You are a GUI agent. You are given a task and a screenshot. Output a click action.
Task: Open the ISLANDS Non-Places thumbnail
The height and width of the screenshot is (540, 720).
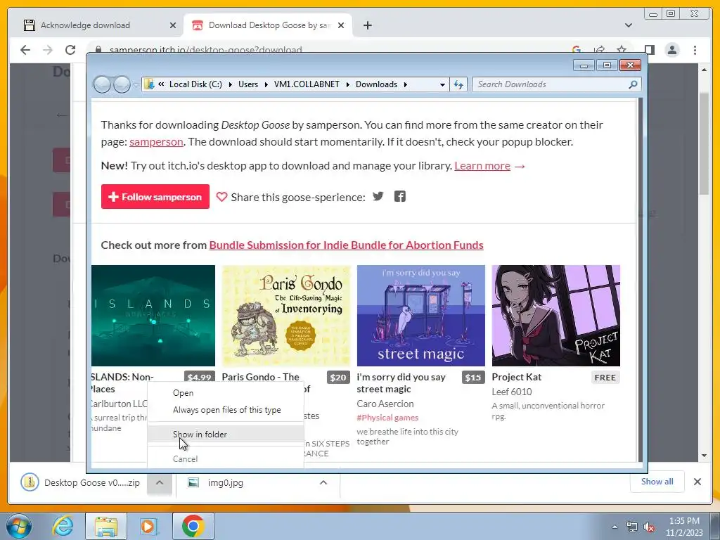tap(153, 316)
